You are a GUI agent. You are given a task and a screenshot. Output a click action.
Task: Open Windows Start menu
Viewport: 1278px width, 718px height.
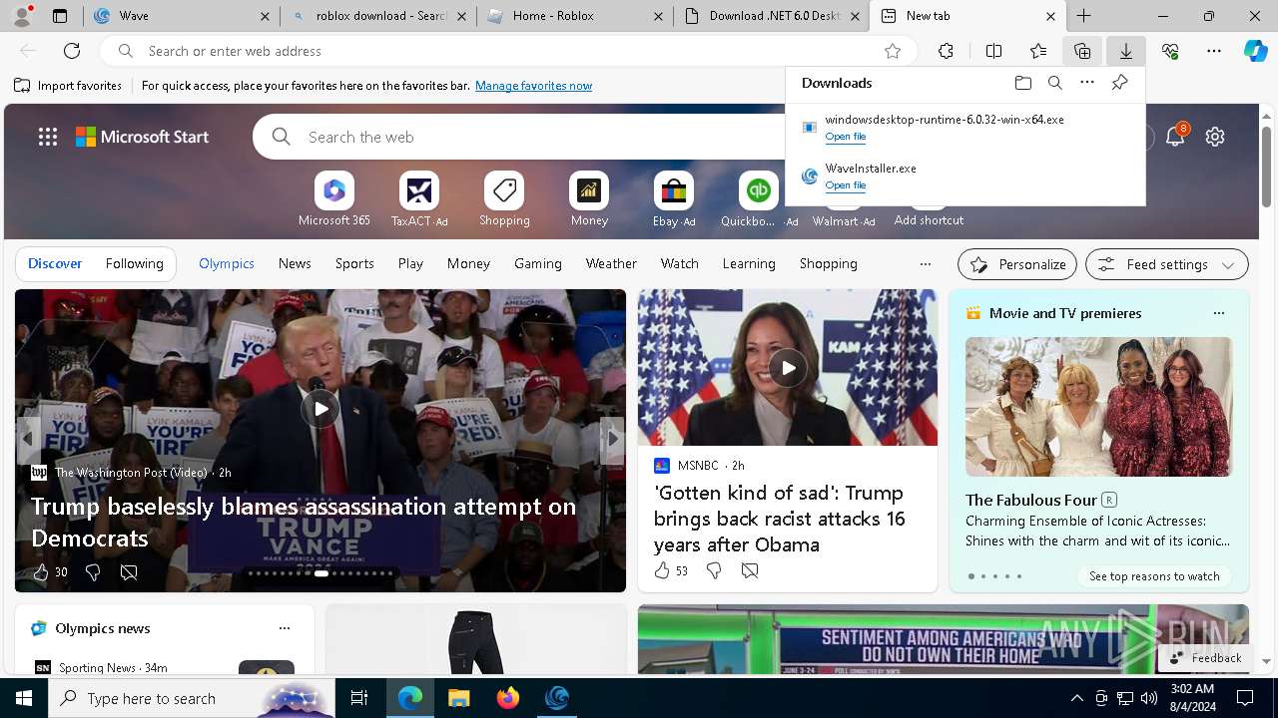point(24,698)
